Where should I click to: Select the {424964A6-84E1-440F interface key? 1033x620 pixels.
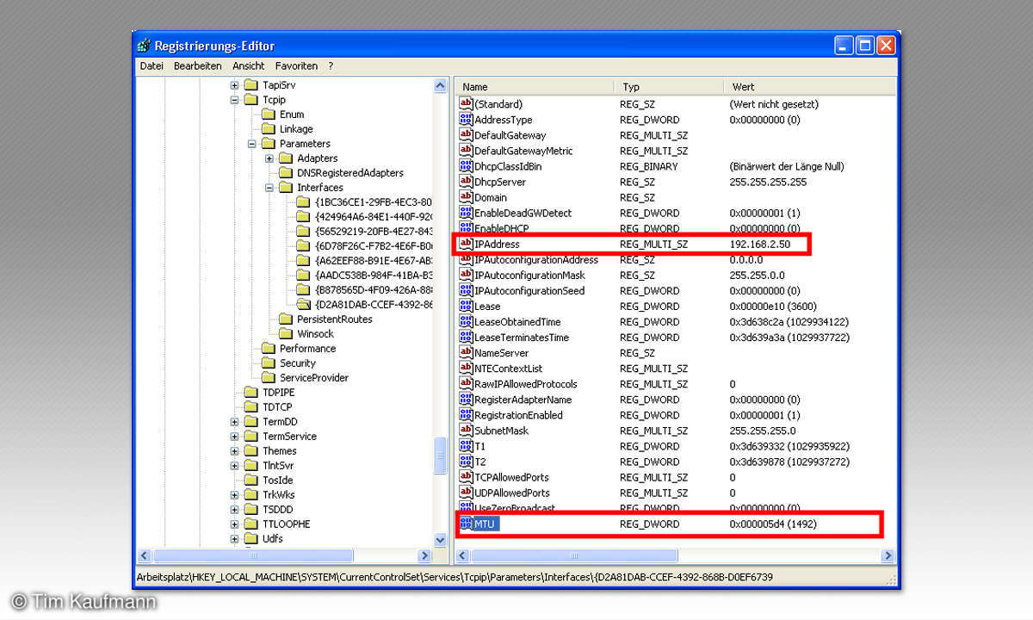pos(373,217)
